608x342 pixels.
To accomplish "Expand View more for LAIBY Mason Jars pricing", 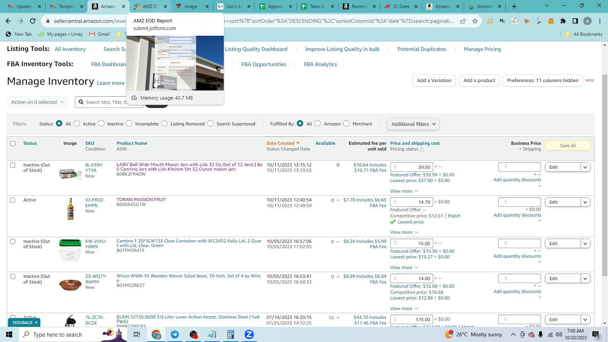I will 404,191.
